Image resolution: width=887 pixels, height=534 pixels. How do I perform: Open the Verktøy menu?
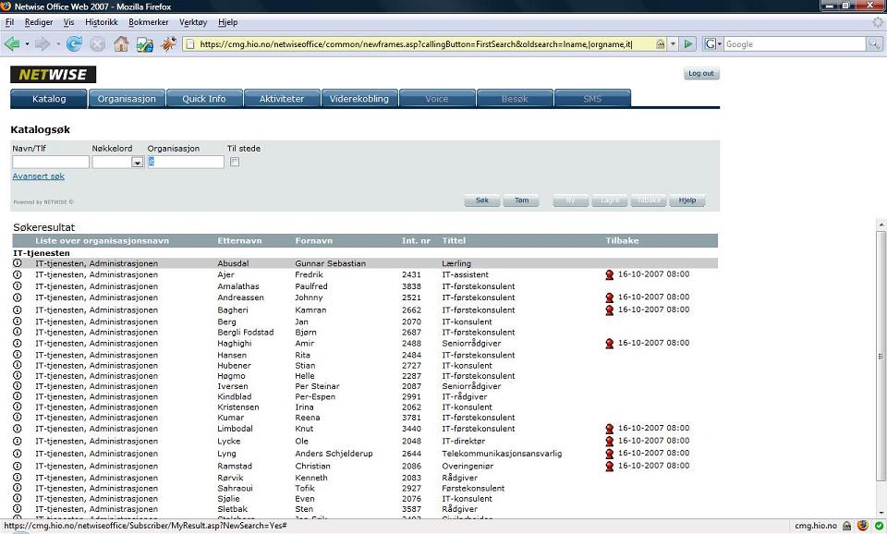pyautogui.click(x=193, y=22)
